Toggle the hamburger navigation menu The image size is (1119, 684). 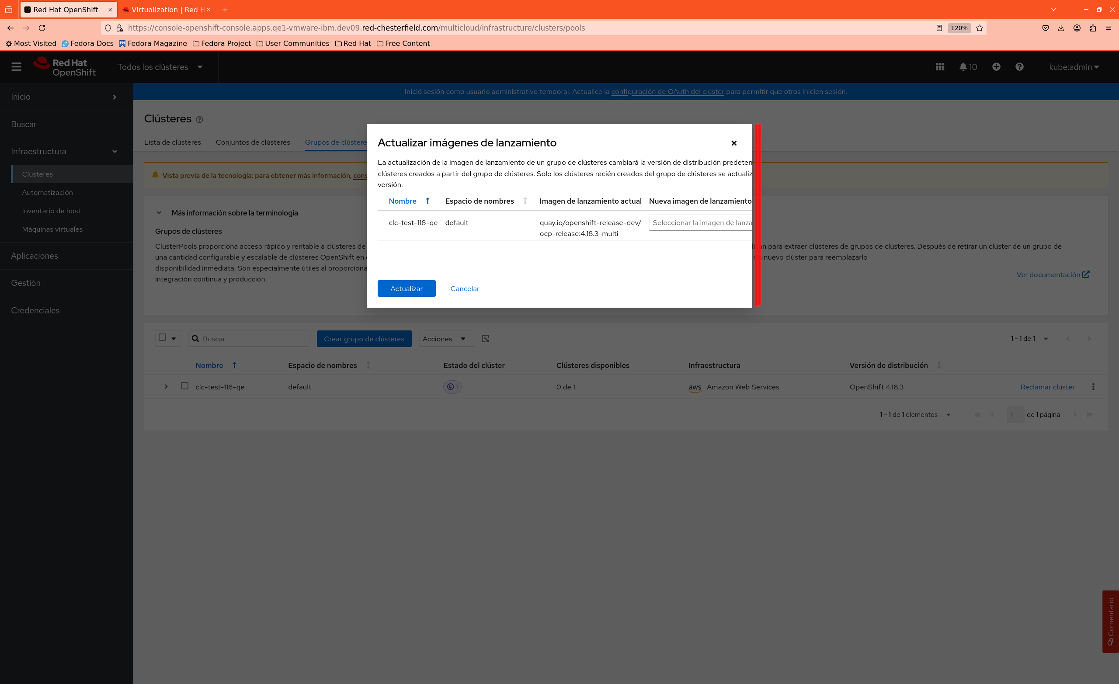pos(16,67)
